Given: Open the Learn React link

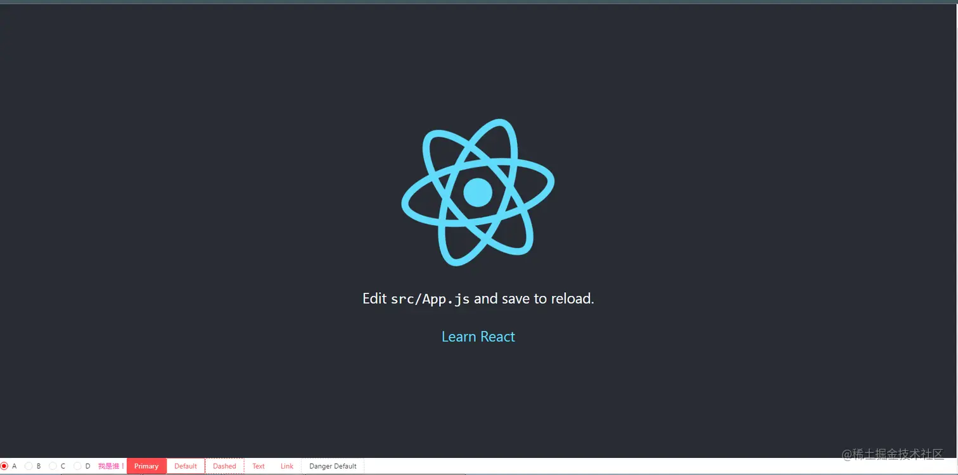Looking at the screenshot, I should click(478, 336).
